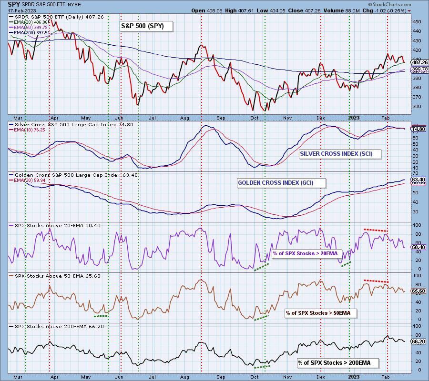429x381 pixels.
Task: Click the 'SPDR S&P 500 ETF (Daily) 407.26' legend
Action: click(56, 17)
